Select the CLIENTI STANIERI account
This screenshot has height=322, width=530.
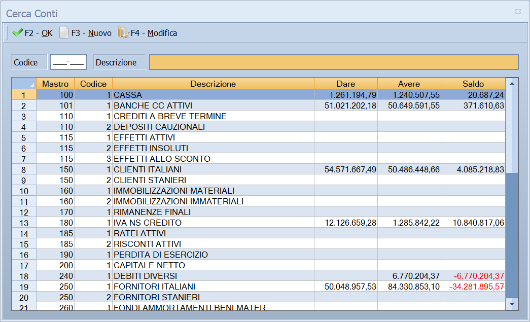(x=259, y=180)
